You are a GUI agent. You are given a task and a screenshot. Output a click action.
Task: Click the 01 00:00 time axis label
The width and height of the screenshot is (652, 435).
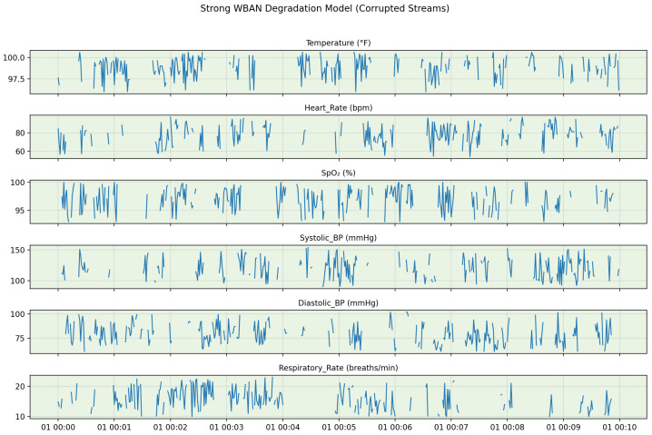pos(58,427)
